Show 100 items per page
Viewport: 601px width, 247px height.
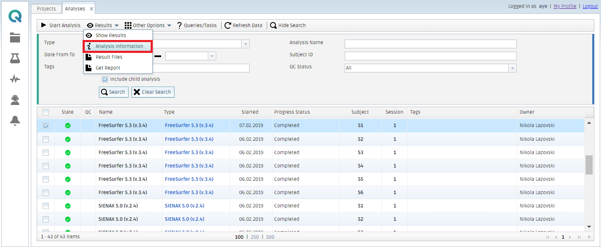tap(239, 237)
